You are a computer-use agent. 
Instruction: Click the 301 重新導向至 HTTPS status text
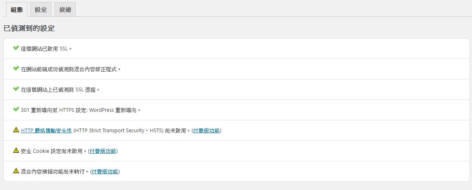point(80,110)
